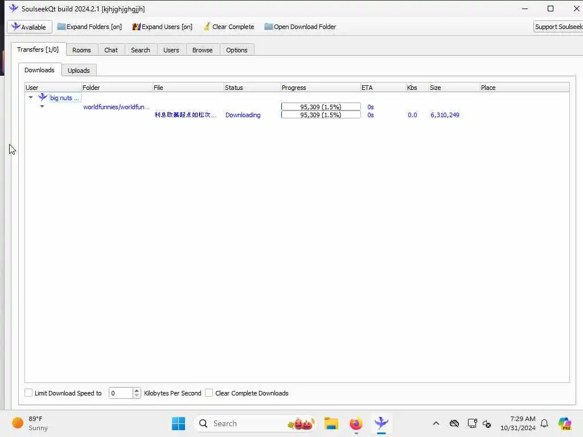Screen dimensions: 583x437
Task: Sort by the Place column header
Action: [524, 87]
